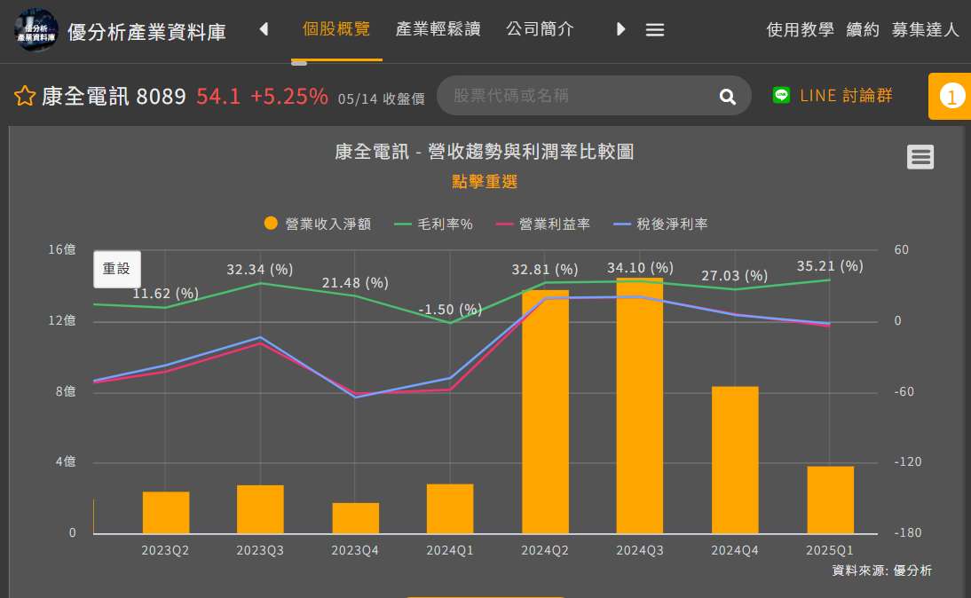Click the 2024Q2 revenue bar
The image size is (971, 598).
pos(545,412)
